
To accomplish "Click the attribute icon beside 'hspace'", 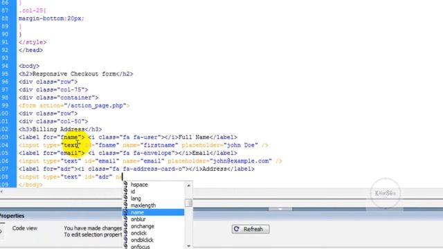I will [125, 185].
